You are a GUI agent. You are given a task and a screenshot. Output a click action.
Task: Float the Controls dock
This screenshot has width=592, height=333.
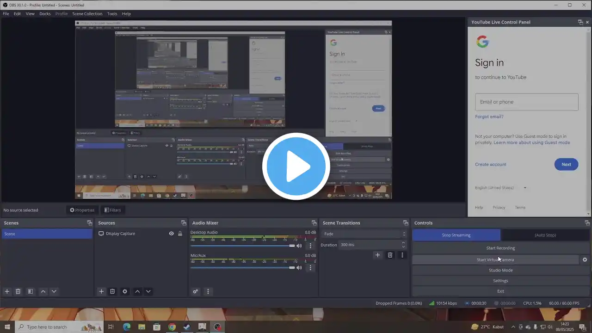pos(587,223)
